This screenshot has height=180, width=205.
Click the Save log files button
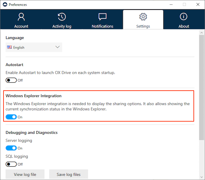coord(69,174)
